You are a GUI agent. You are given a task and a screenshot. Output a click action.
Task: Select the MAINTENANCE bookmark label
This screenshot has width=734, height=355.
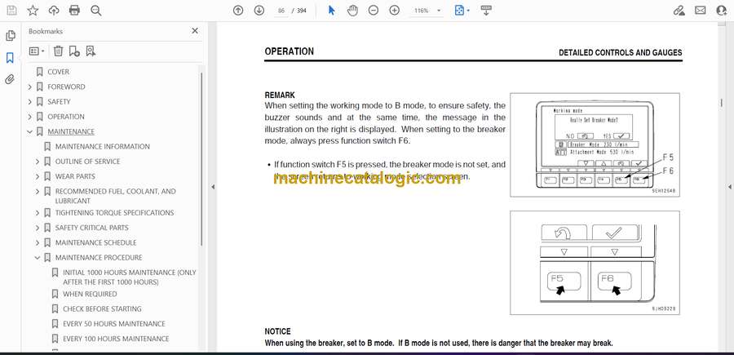[x=71, y=131]
